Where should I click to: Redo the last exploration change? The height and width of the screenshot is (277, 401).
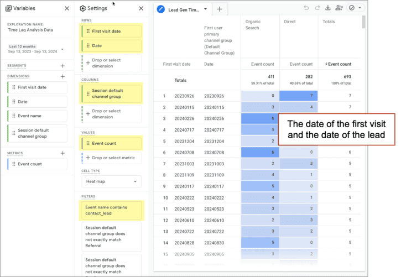(x=317, y=8)
